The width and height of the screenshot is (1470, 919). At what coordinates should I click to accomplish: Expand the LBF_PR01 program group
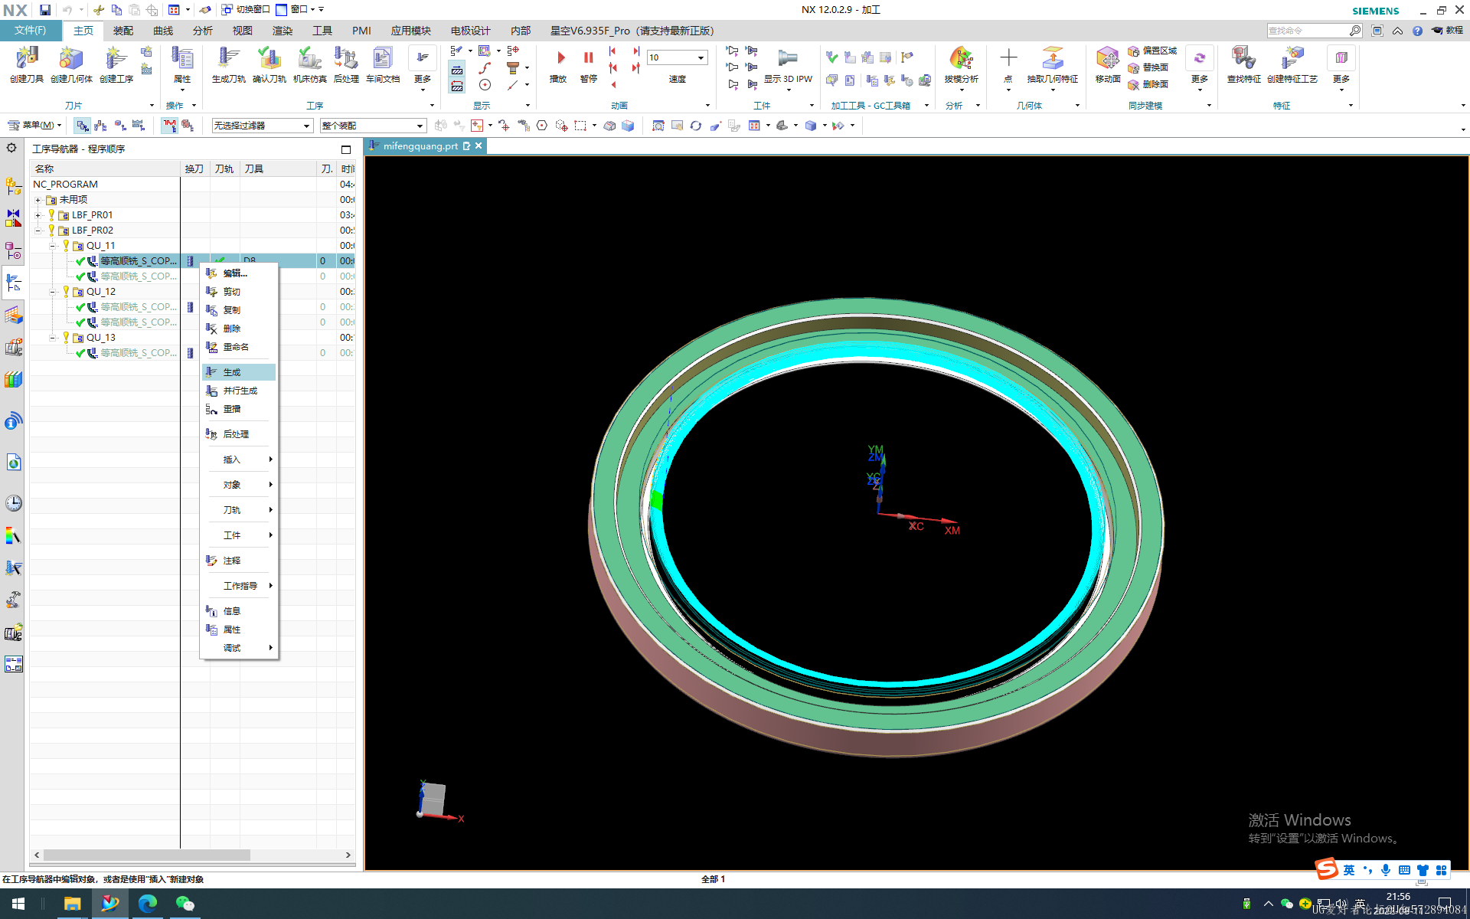pos(38,215)
